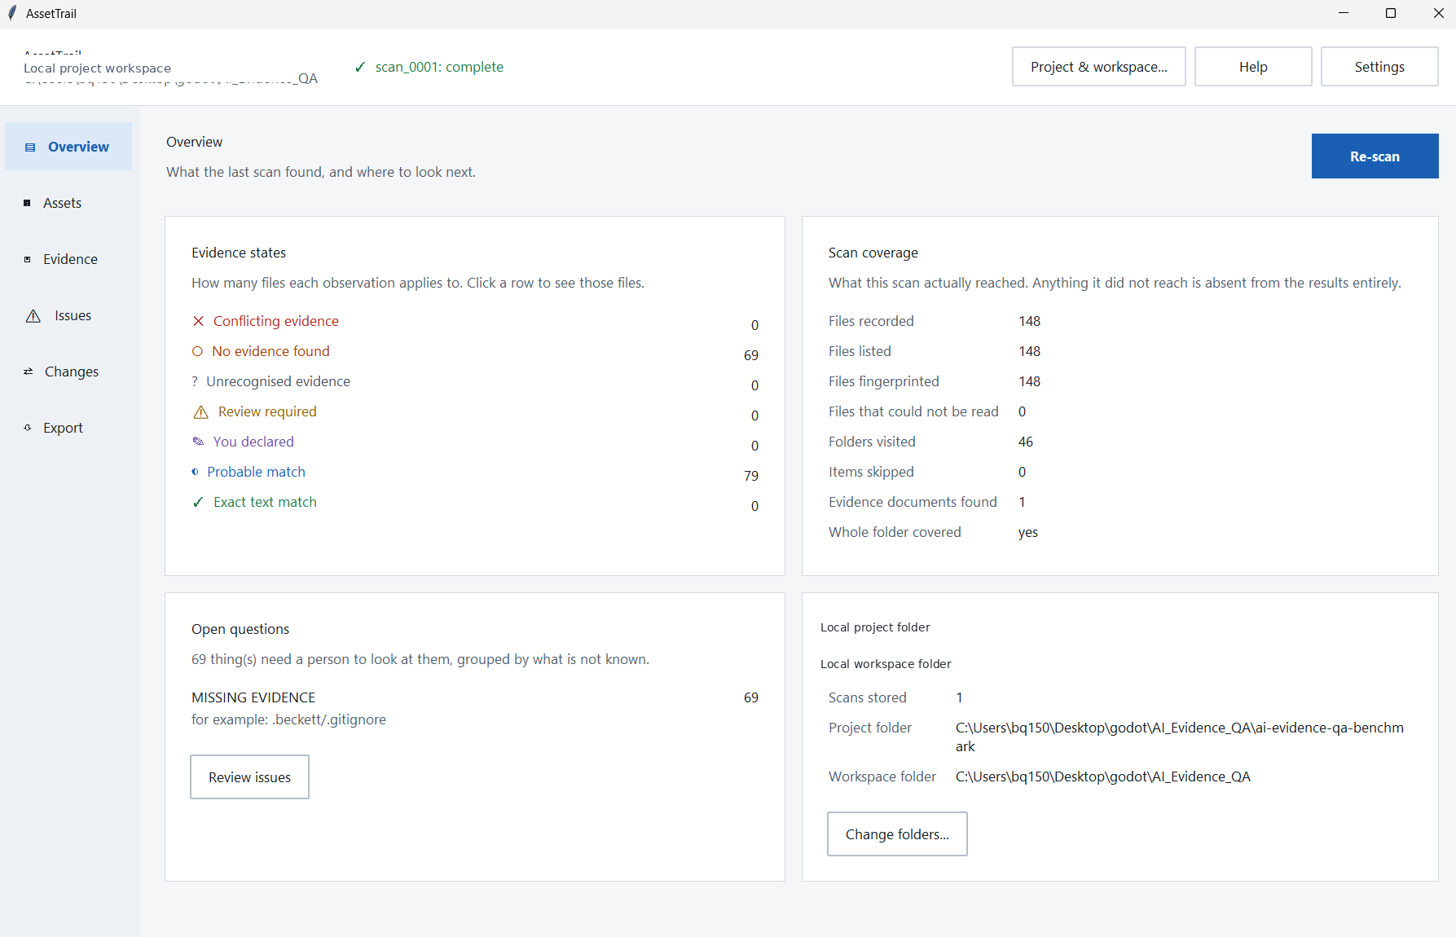The height and width of the screenshot is (937, 1456).
Task: Click the checkmark beside Exact text match
Action: point(198,502)
